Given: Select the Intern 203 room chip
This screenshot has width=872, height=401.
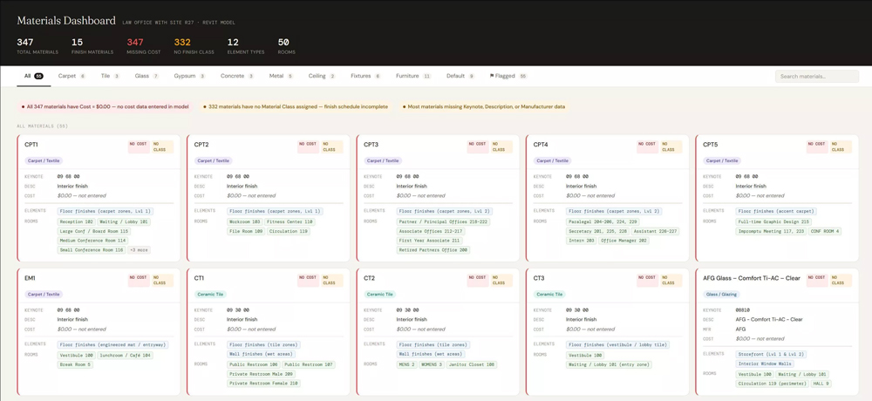Looking at the screenshot, I should (581, 241).
